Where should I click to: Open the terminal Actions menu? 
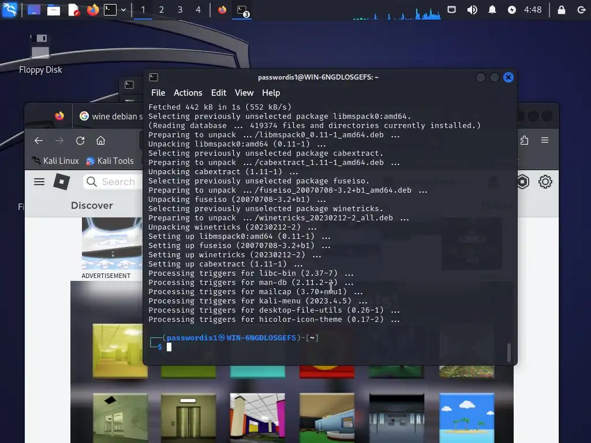188,93
